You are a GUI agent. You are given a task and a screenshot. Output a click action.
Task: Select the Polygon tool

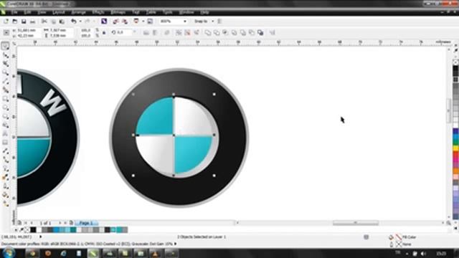click(x=5, y=116)
